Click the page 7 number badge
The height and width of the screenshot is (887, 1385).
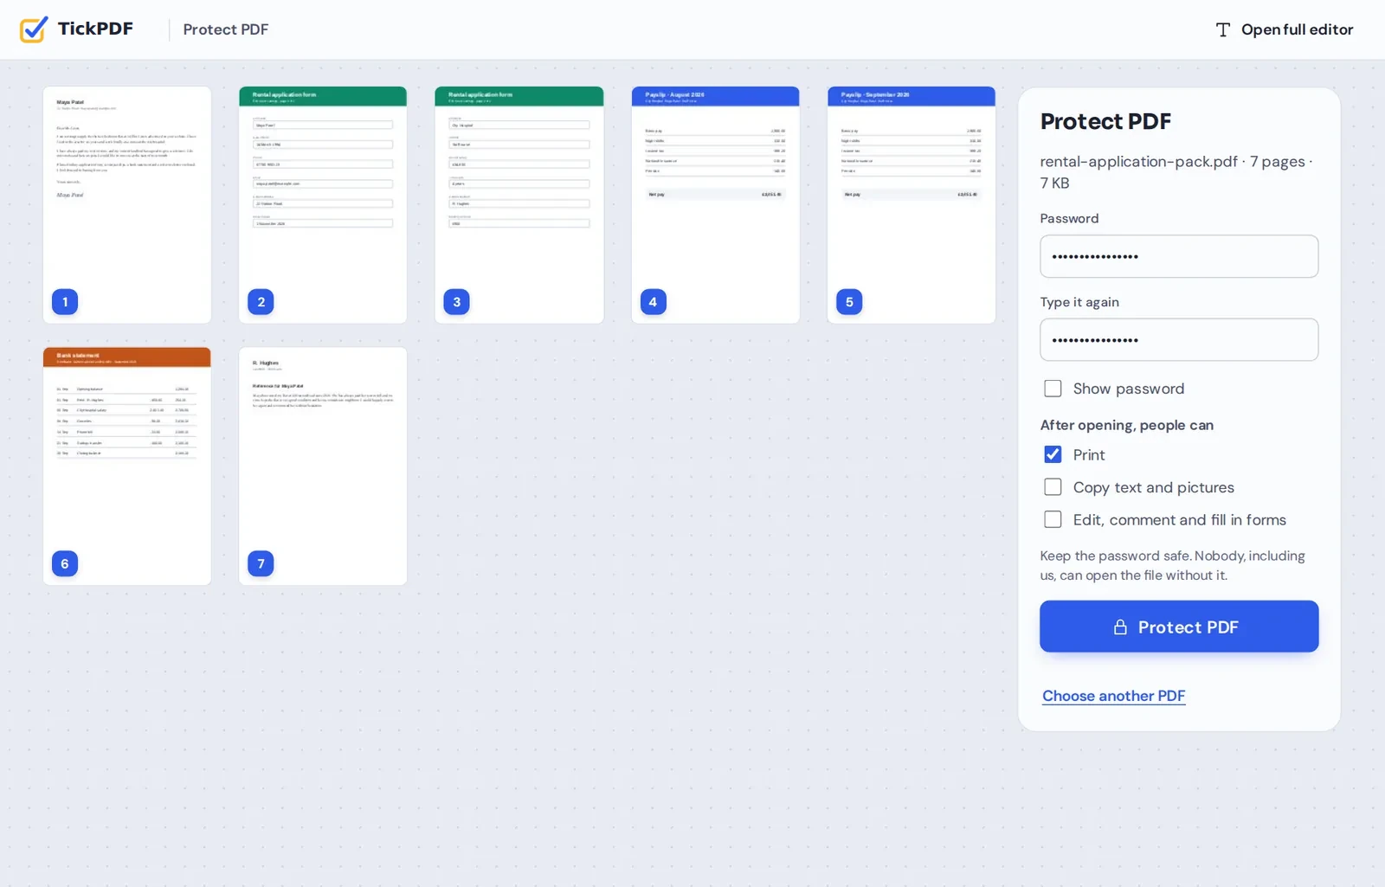tap(261, 564)
